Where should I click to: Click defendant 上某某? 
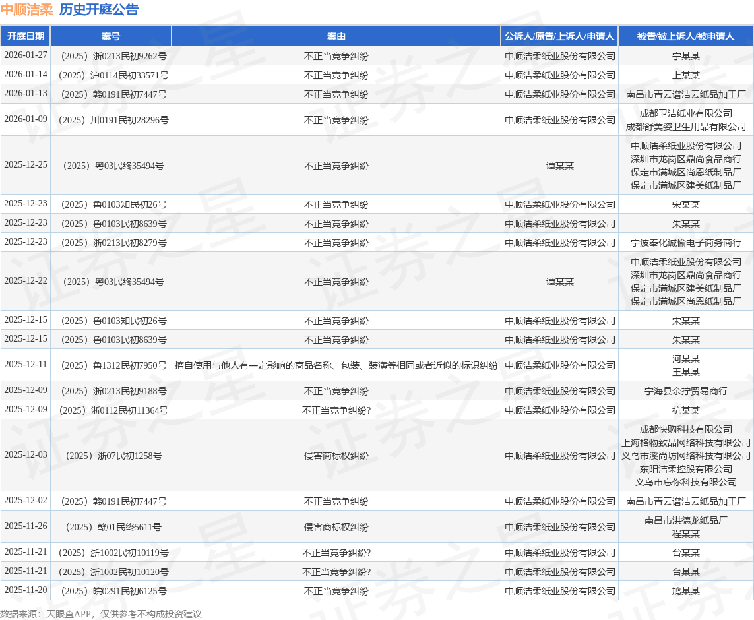[685, 75]
